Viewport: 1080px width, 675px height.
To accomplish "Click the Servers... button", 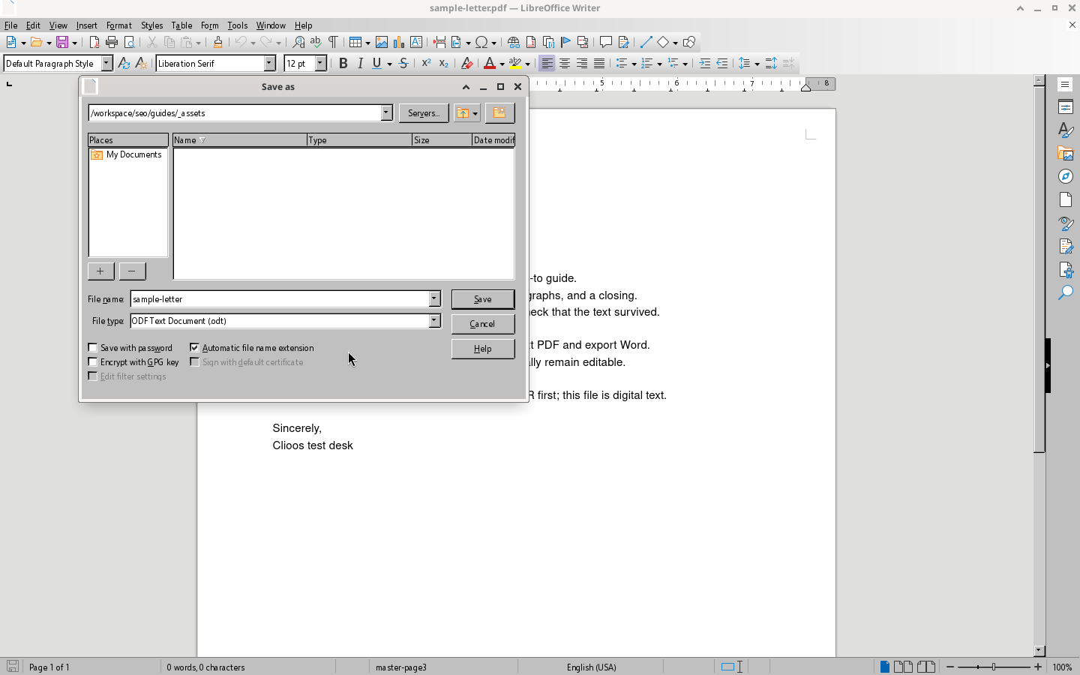I will coord(424,113).
